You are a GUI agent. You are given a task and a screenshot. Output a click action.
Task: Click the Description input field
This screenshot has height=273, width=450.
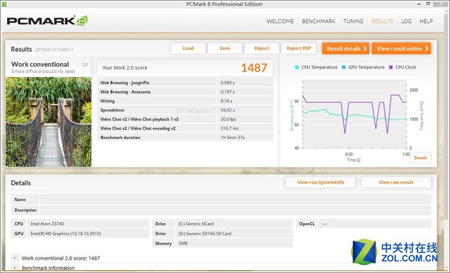[x=236, y=210]
